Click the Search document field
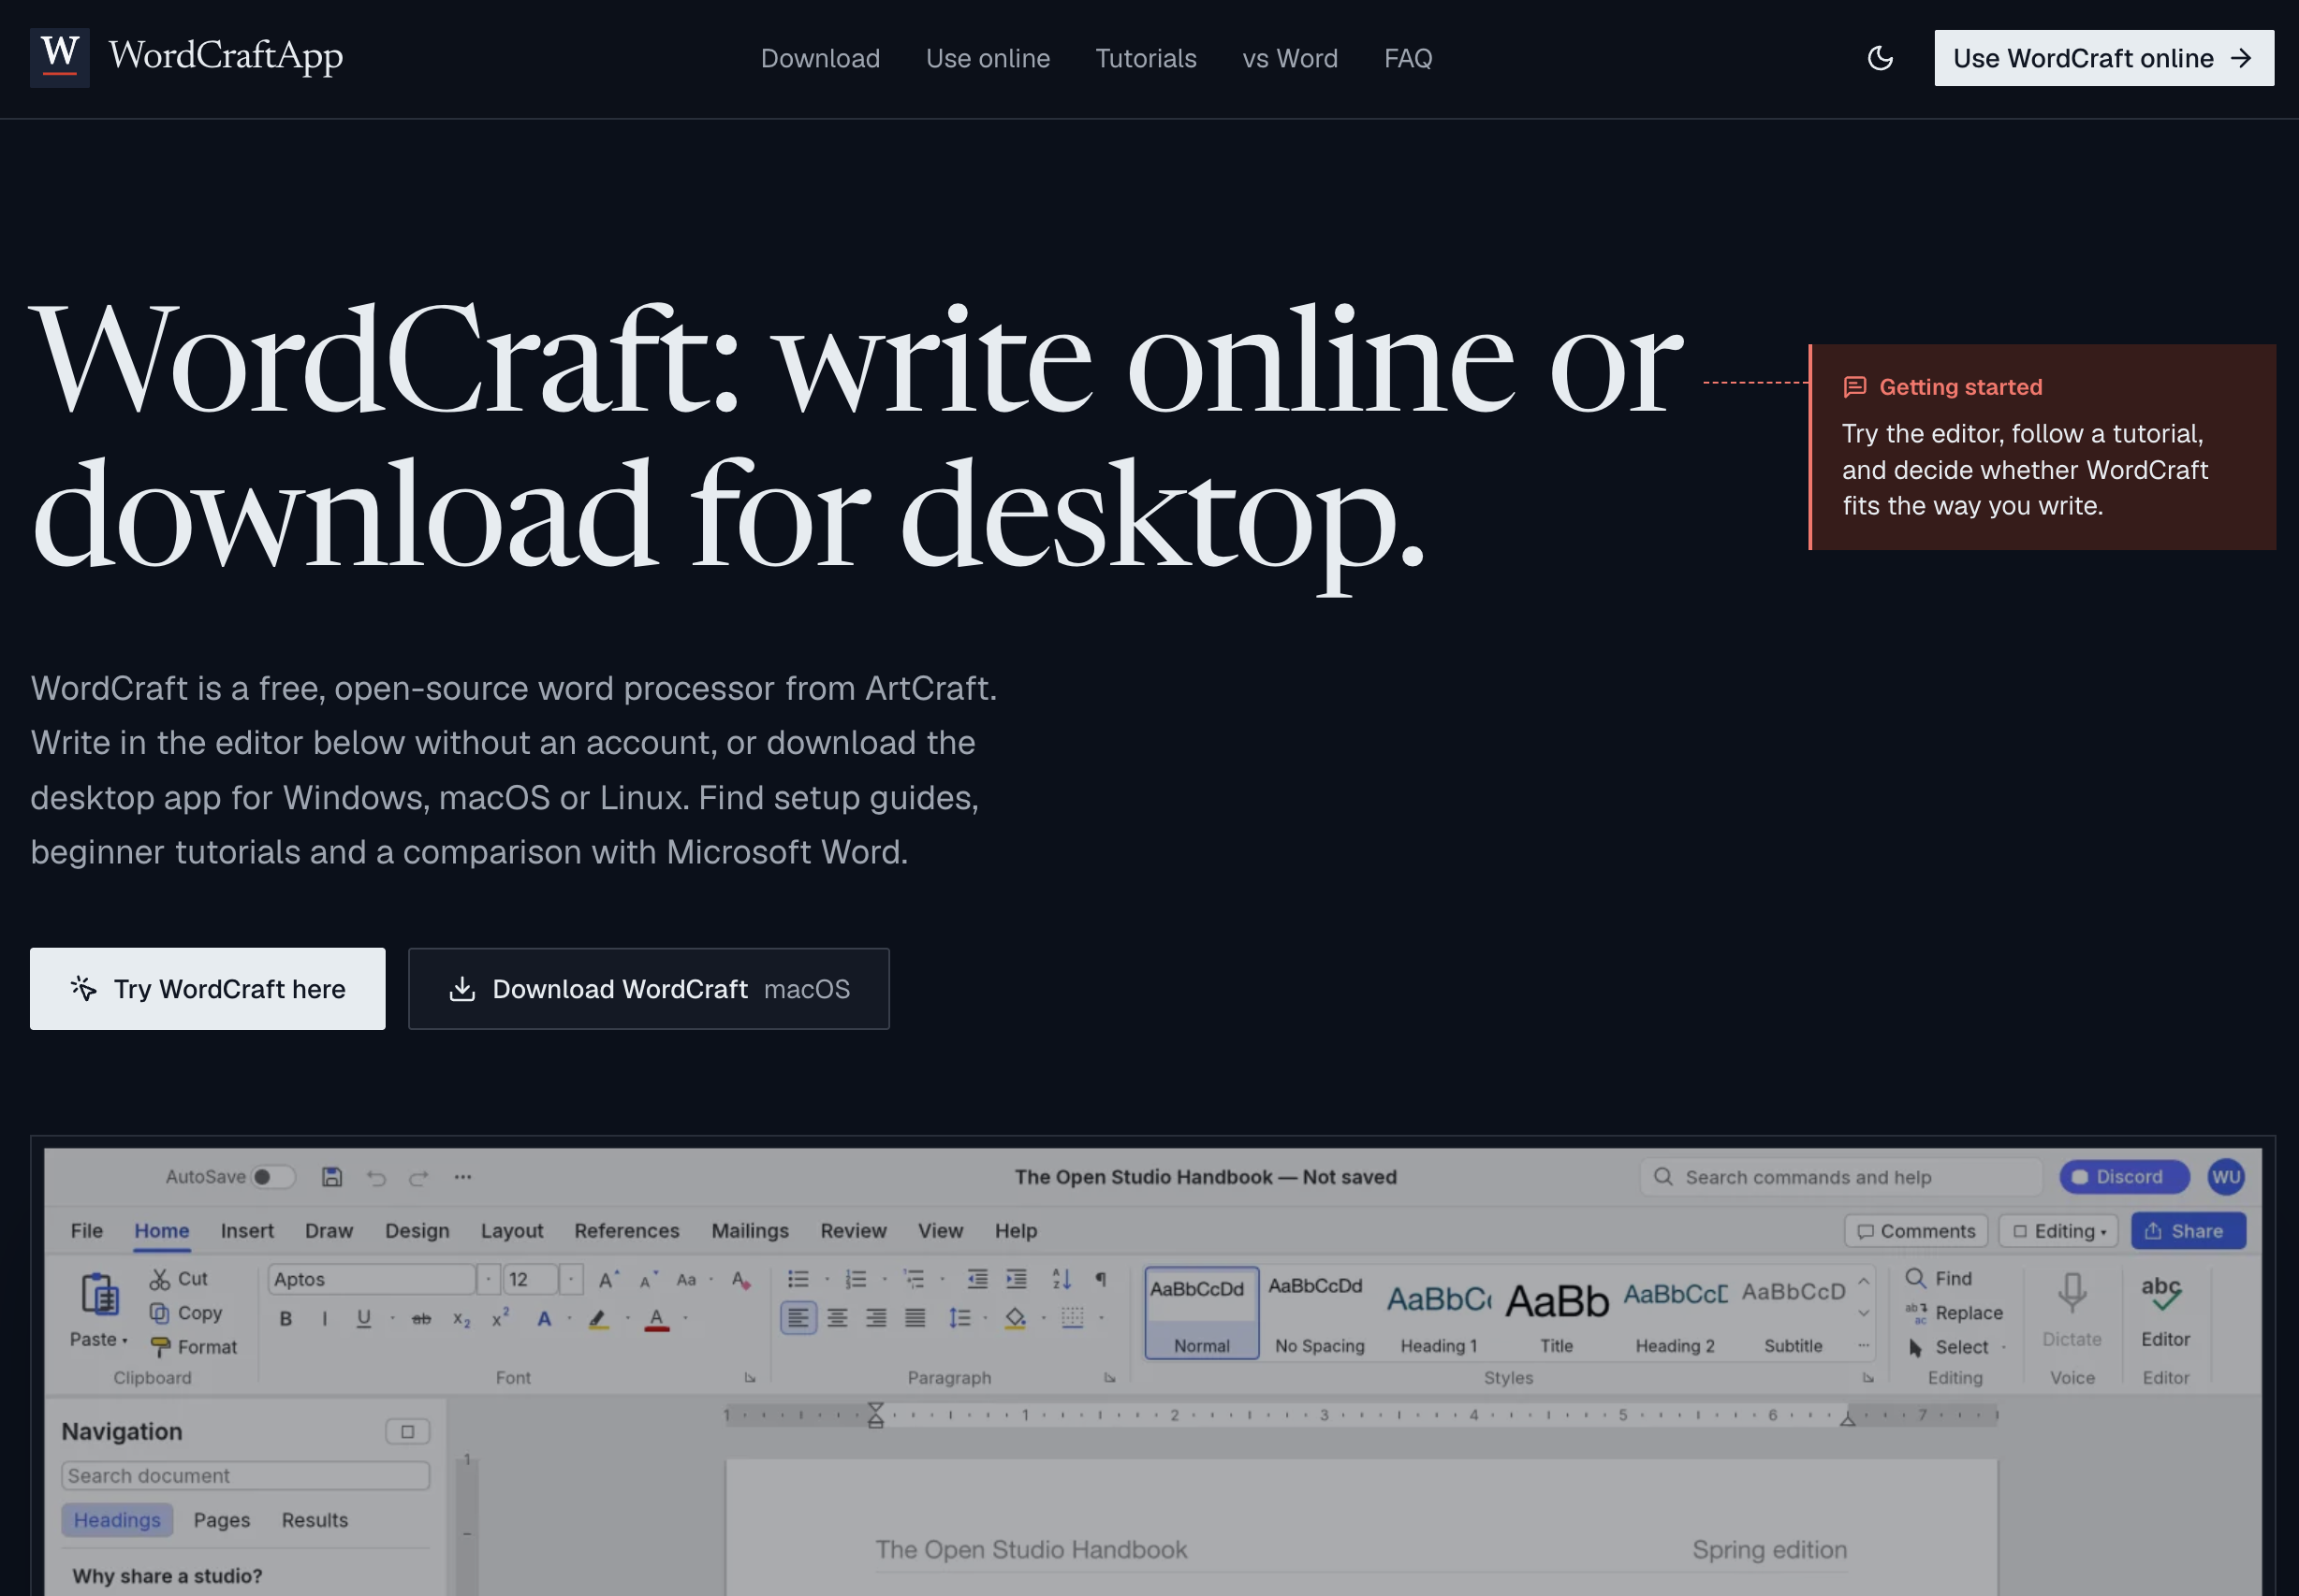 pyautogui.click(x=246, y=1476)
